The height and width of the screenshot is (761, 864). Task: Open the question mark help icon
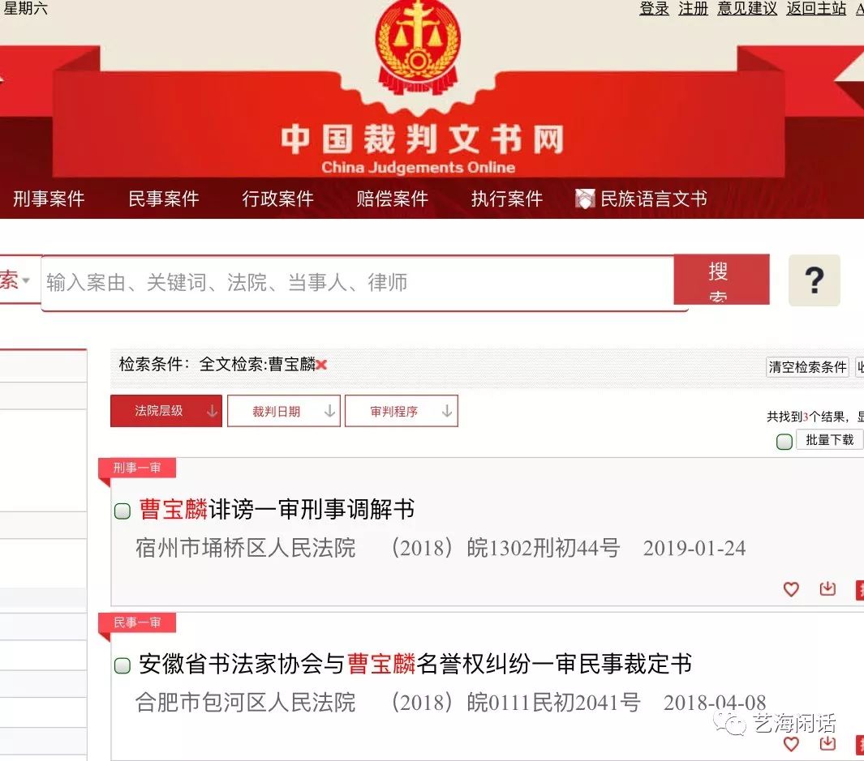(x=814, y=280)
